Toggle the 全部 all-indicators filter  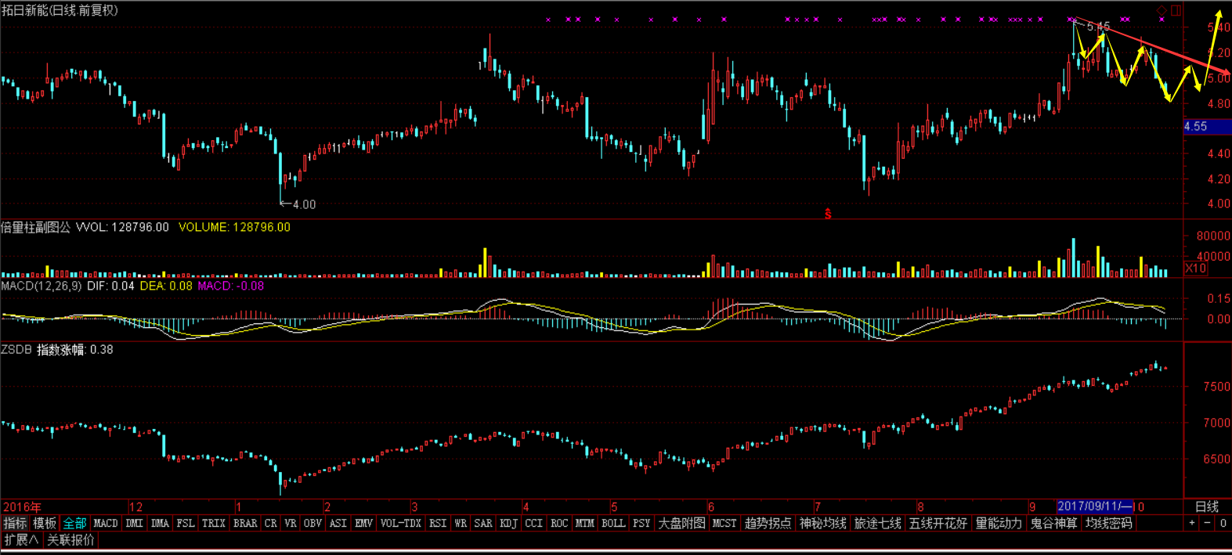tap(74, 523)
